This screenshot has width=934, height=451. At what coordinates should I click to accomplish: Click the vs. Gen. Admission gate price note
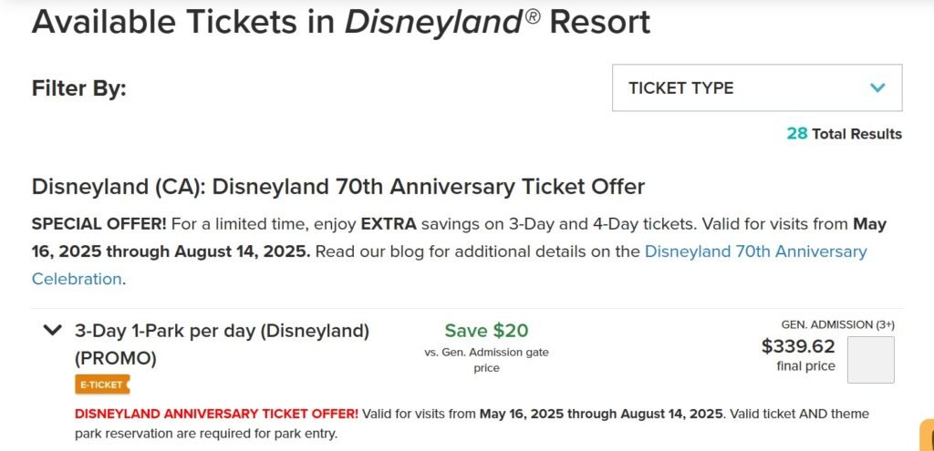tap(487, 360)
